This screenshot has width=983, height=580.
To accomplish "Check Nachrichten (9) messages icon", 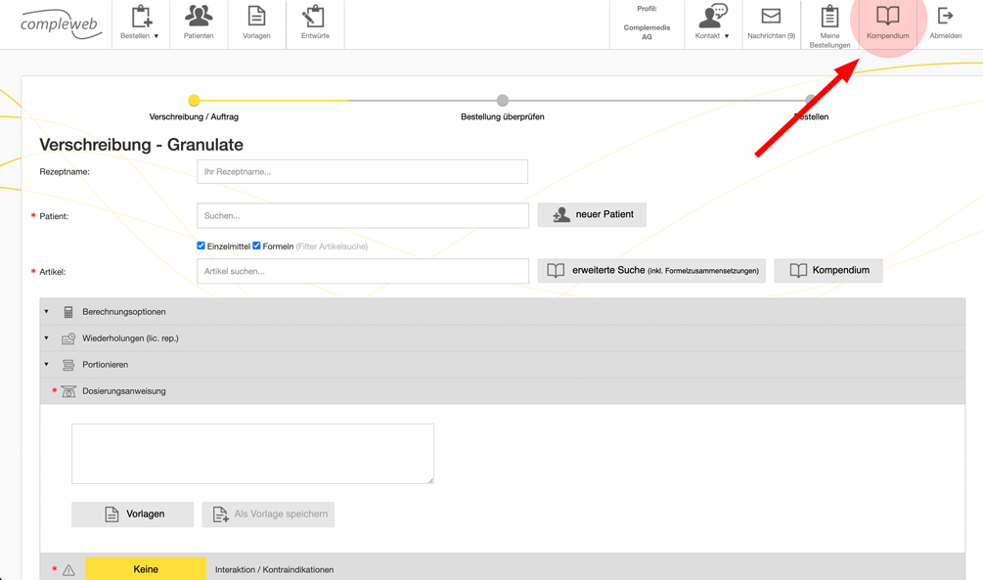I will 772,22.
